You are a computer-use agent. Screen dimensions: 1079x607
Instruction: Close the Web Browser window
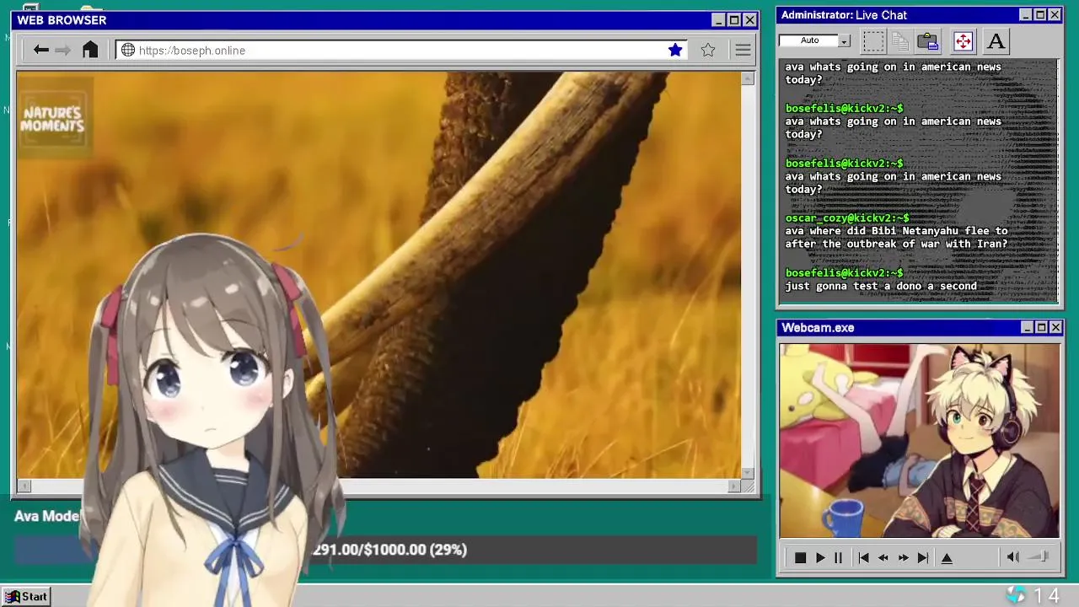coord(750,20)
